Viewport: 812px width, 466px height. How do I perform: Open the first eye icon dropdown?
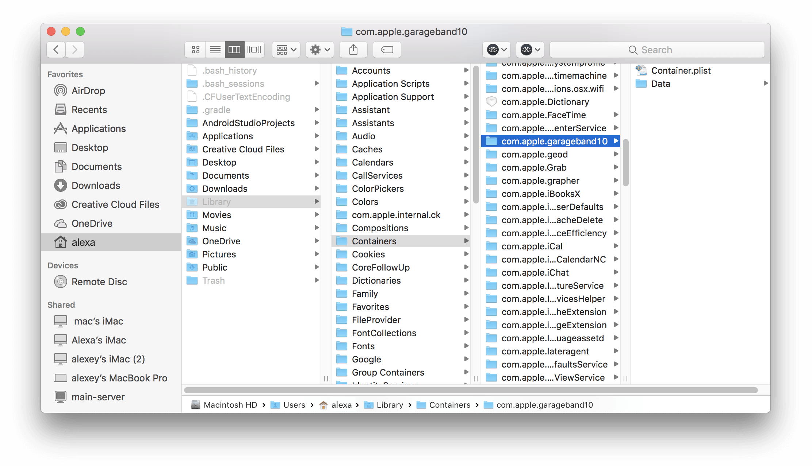click(497, 50)
